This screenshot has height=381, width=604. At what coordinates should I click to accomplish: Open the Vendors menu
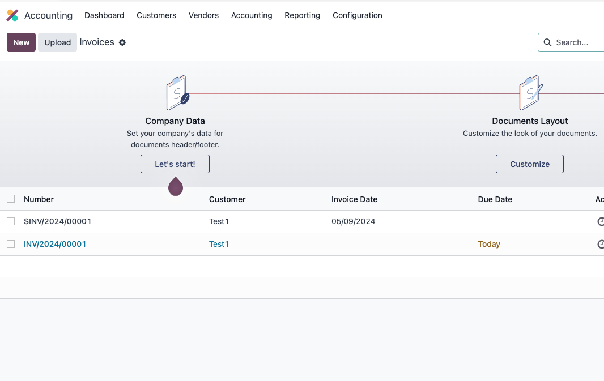tap(203, 15)
